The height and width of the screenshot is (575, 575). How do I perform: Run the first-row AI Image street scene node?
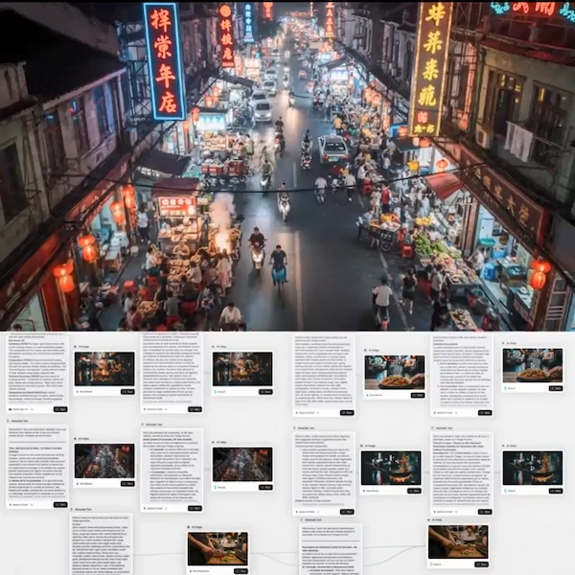coord(127,391)
